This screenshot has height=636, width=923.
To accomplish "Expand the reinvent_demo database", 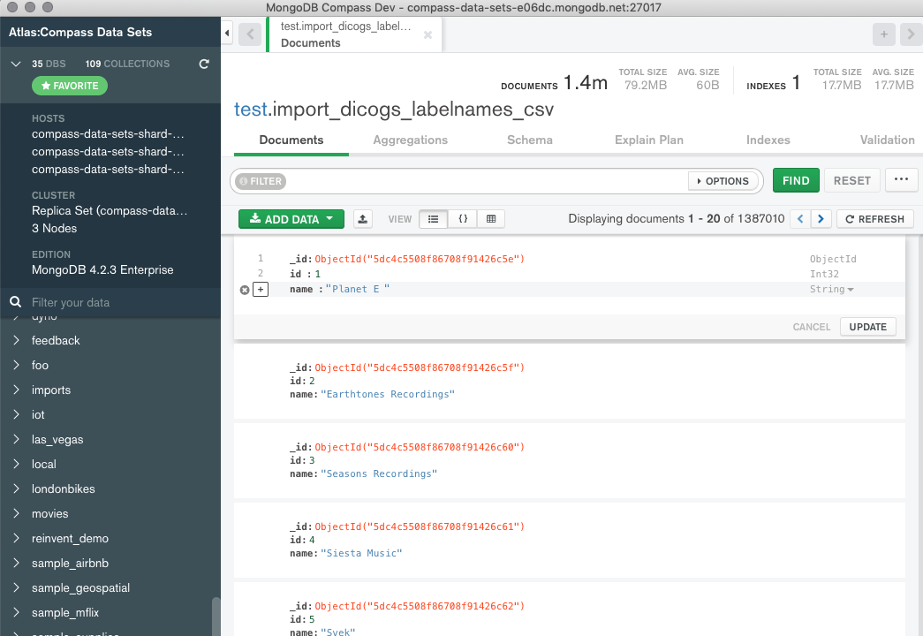I will 17,538.
